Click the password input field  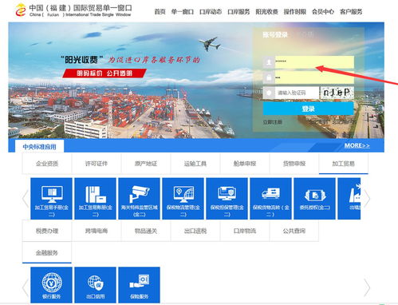pyautogui.click(x=314, y=77)
